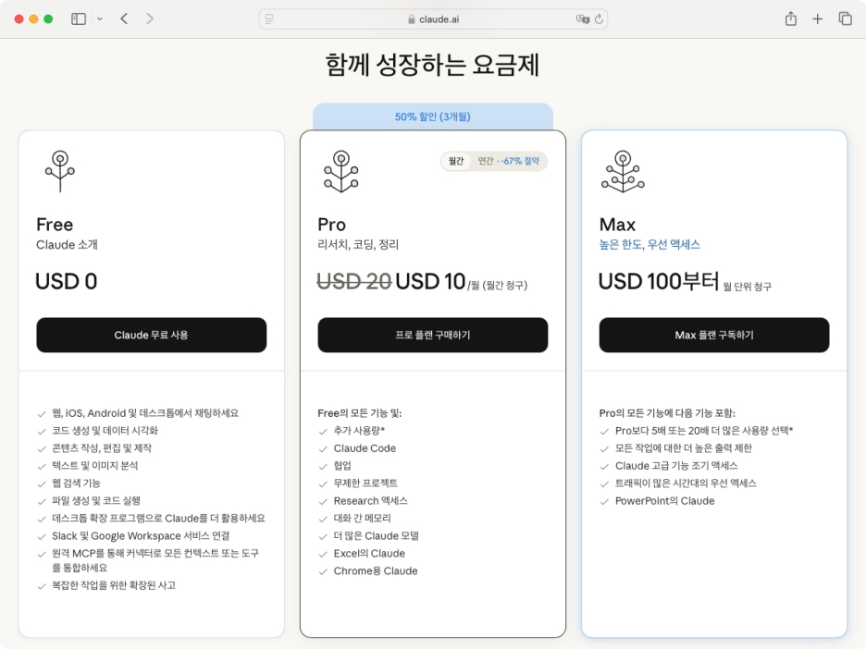The image size is (866, 649).
Task: Click the 콘텐츠 작성, 편집 및 제작 feature
Action: tap(102, 448)
